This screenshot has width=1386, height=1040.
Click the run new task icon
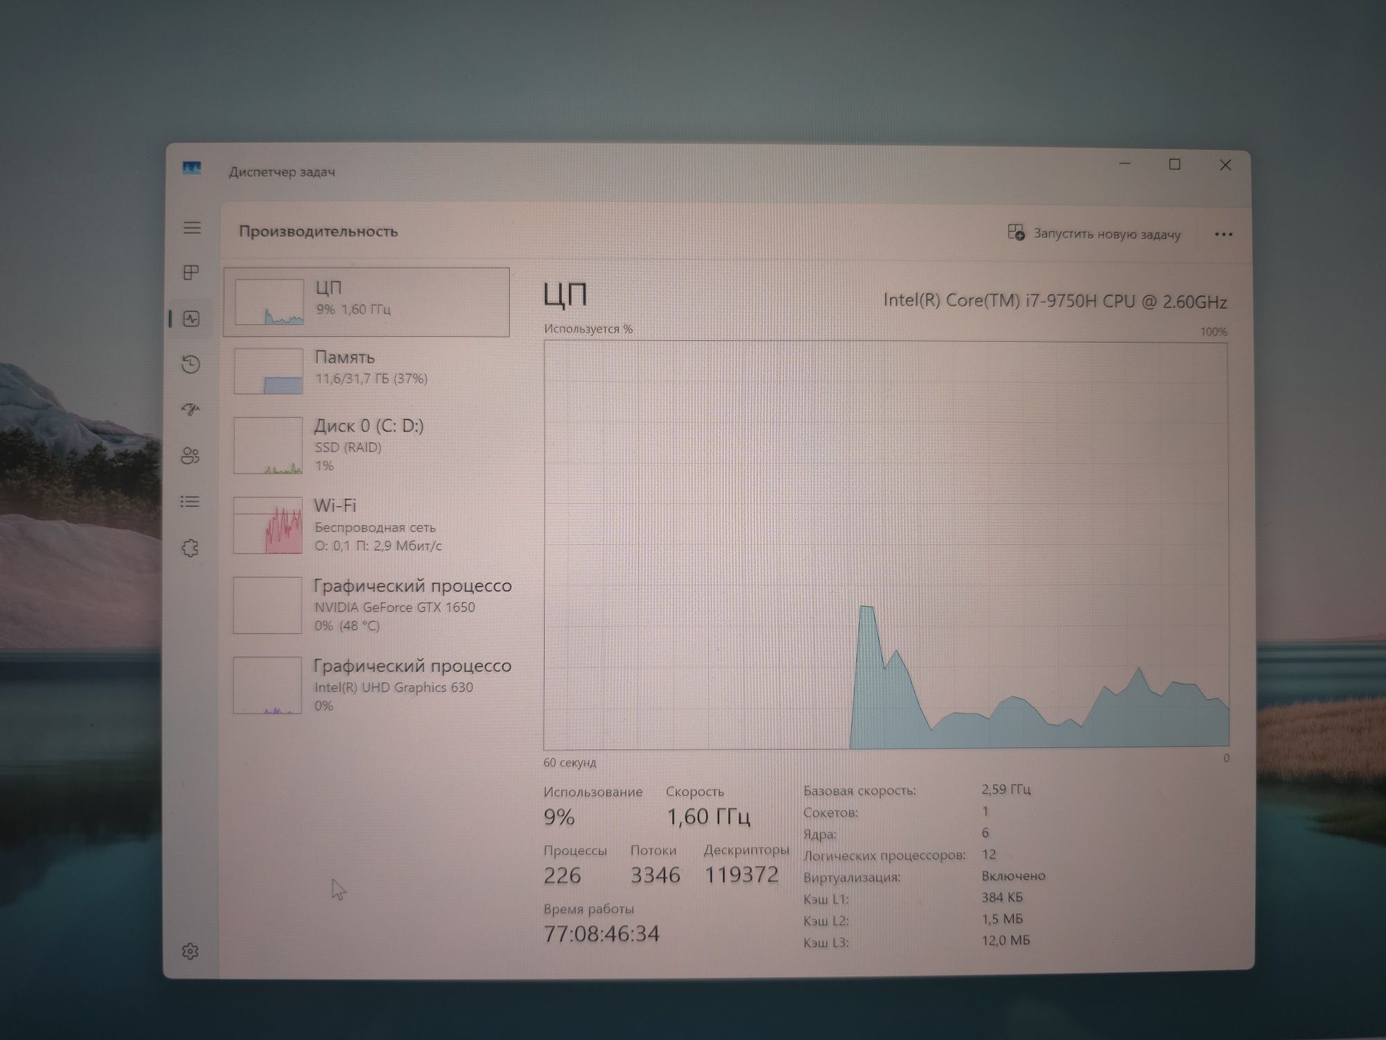coord(1016,232)
